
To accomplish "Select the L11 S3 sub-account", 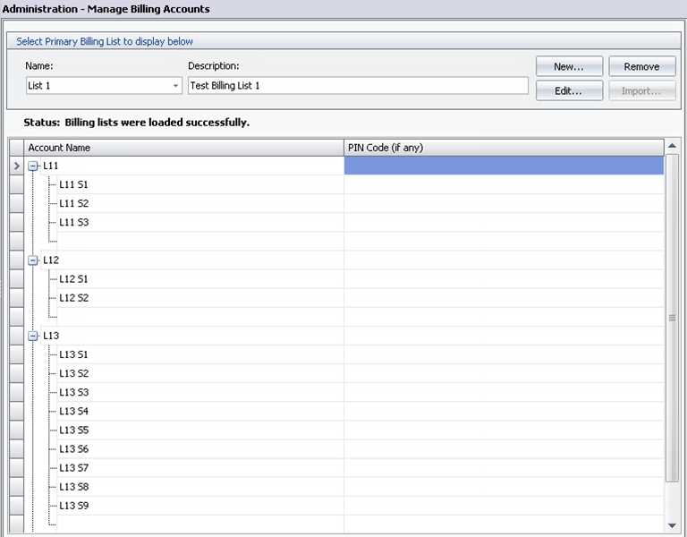I will (73, 223).
